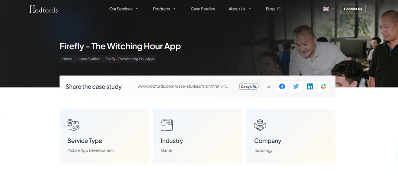Click the external link icon beside Blog

click(x=279, y=8)
